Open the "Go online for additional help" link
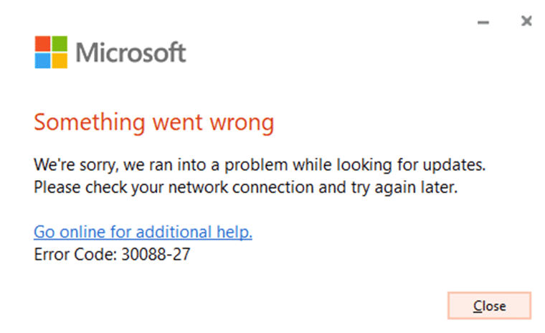545x333 pixels. point(143,233)
